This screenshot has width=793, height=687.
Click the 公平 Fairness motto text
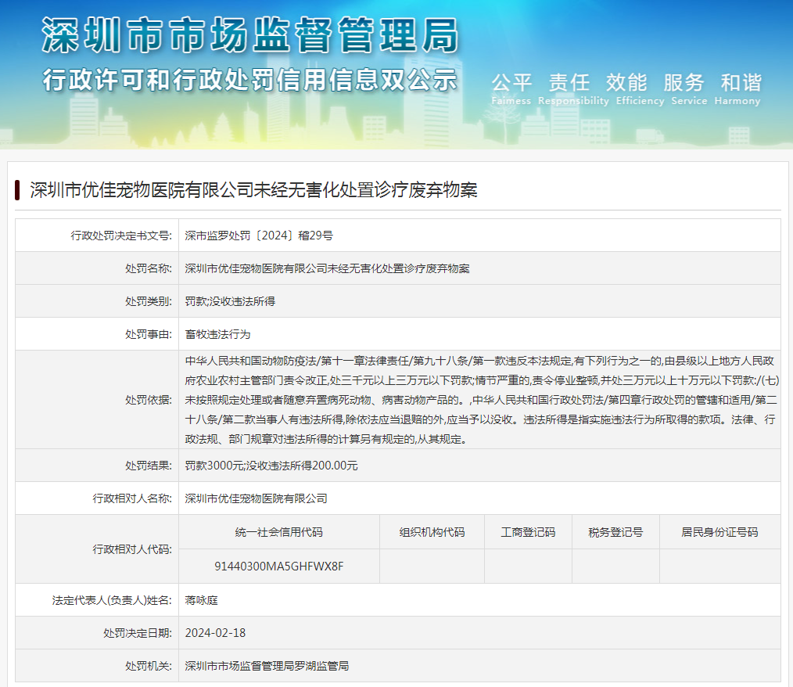[511, 88]
